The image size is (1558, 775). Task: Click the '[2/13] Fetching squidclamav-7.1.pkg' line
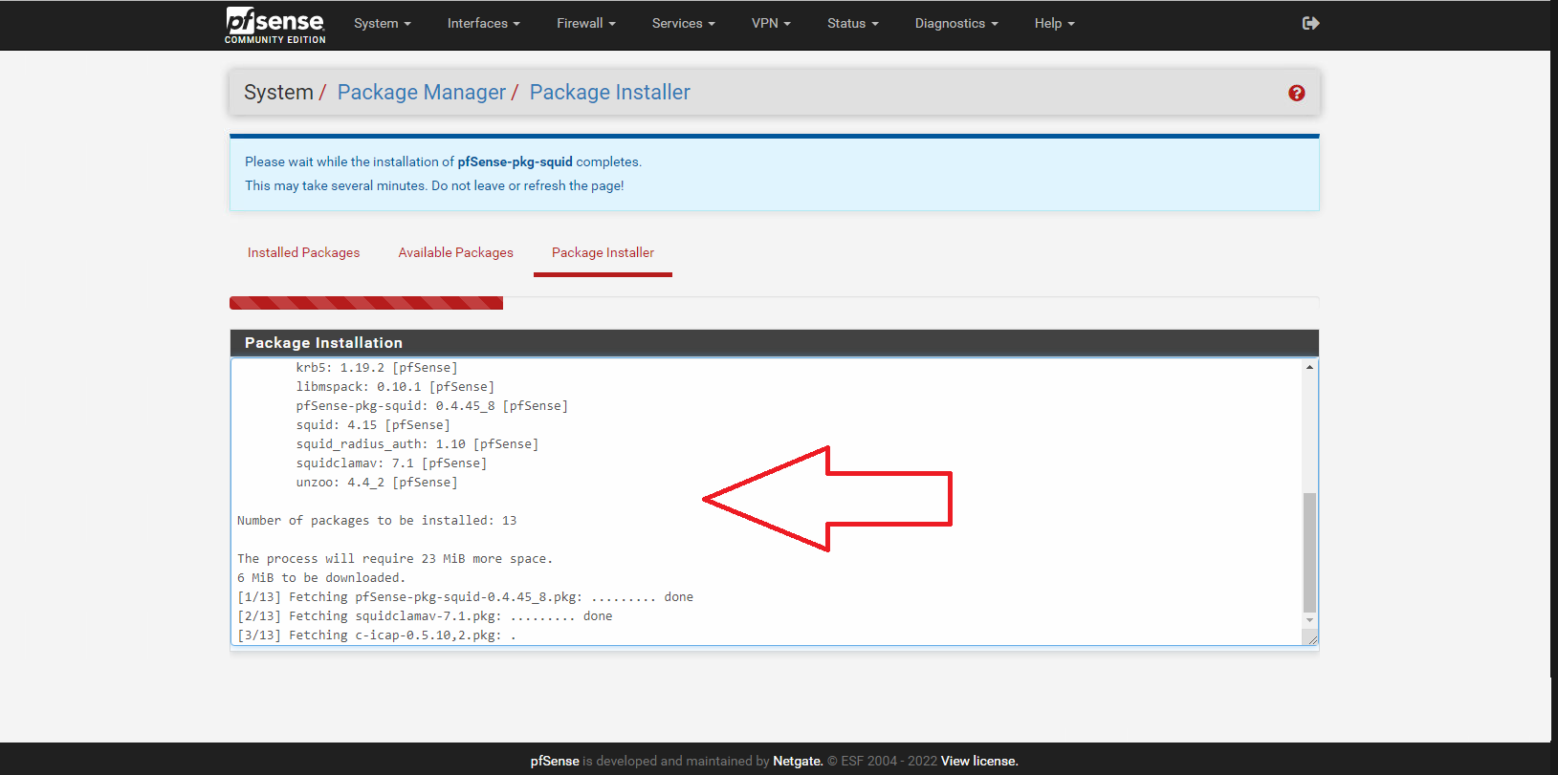tap(425, 615)
